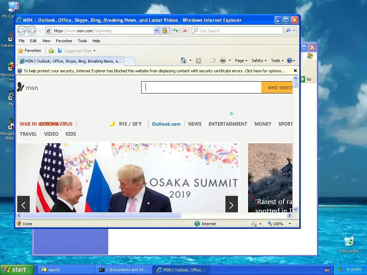Click the Live Search input box

click(x=237, y=31)
